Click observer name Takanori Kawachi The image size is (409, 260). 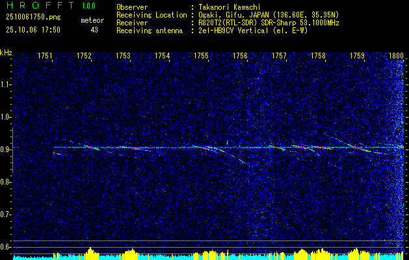(230, 7)
